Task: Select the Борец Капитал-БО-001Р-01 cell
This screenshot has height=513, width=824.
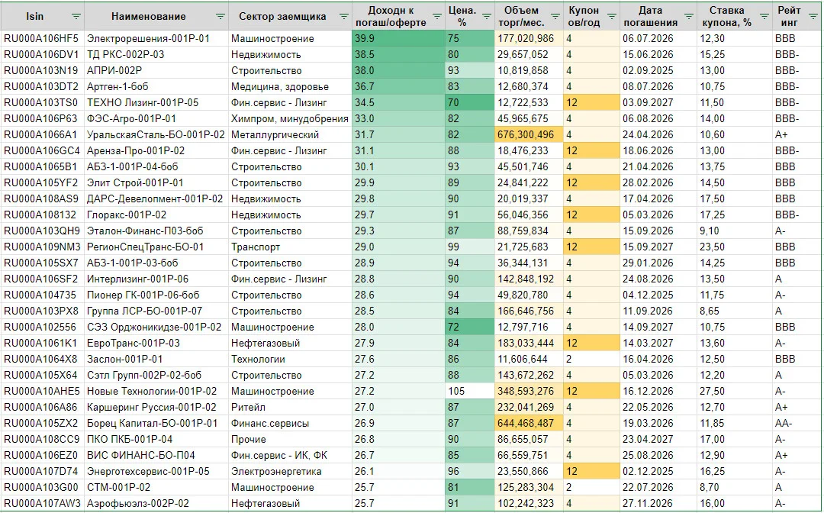Action: click(156, 423)
